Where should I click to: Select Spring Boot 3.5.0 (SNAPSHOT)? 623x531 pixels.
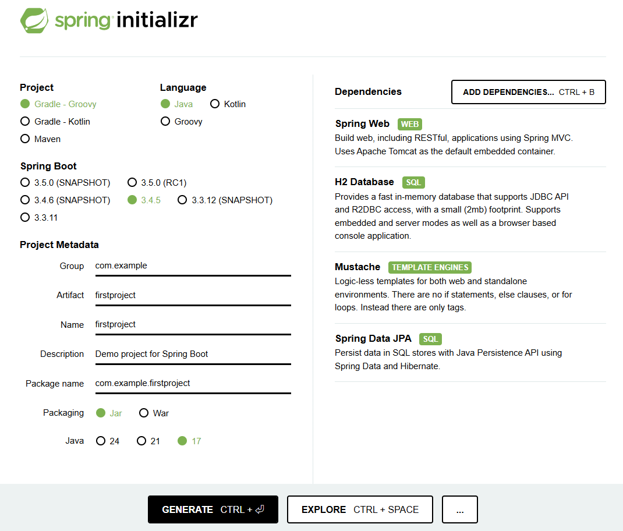(x=65, y=183)
